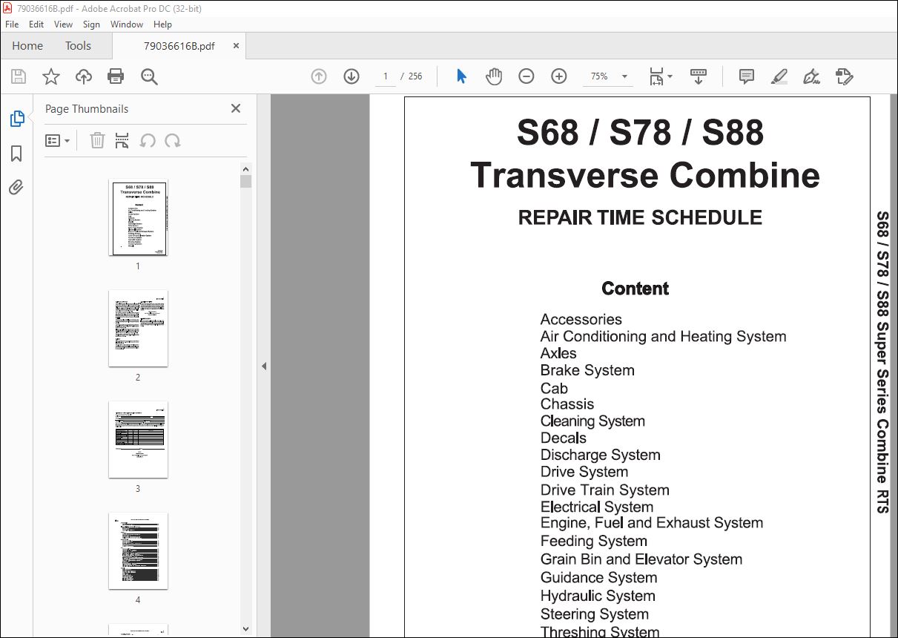Click the cloud upload icon
Viewport: 898px width, 638px height.
(x=84, y=76)
